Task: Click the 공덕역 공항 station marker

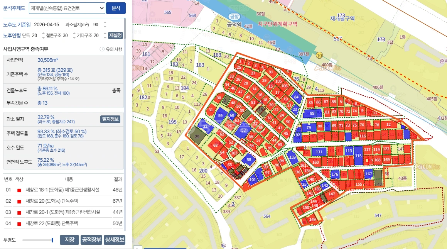Action: pos(234,17)
